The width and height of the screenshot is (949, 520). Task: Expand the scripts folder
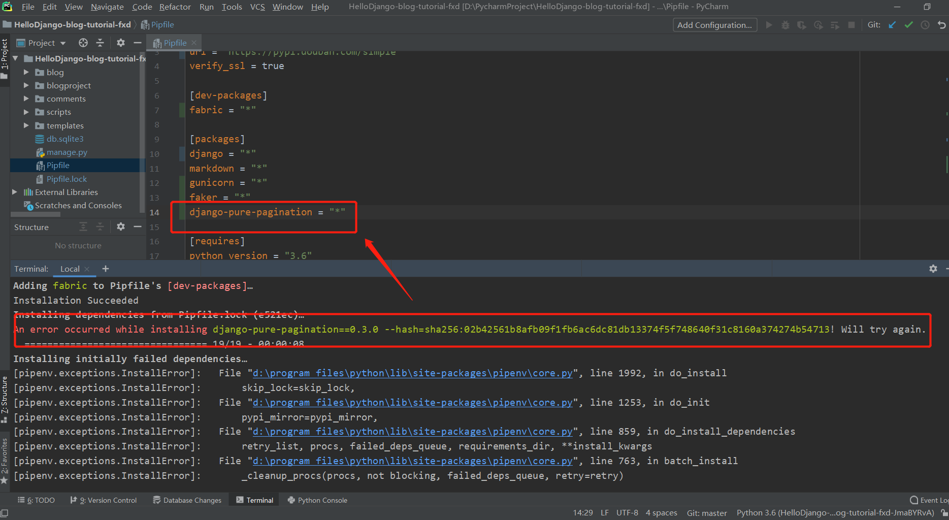(x=26, y=112)
